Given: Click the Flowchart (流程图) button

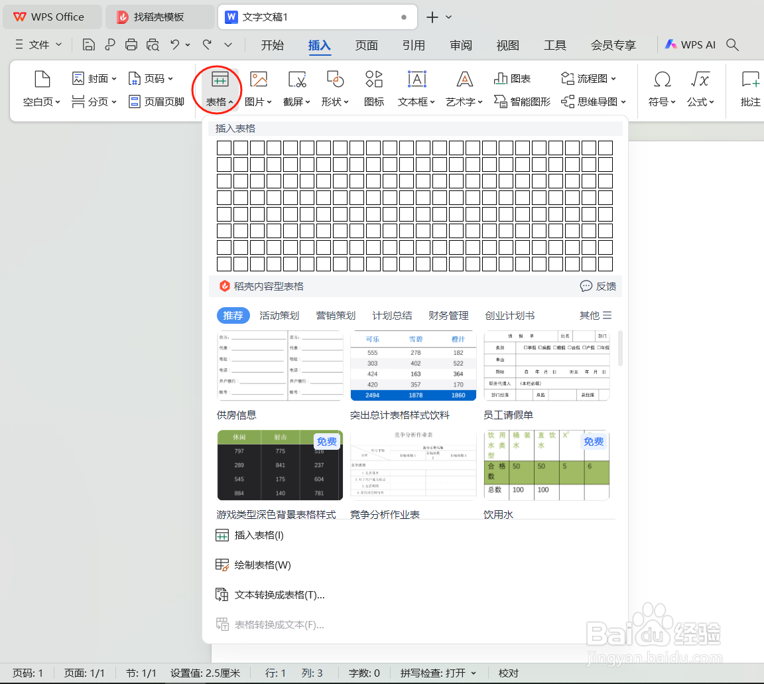Looking at the screenshot, I should tap(589, 78).
